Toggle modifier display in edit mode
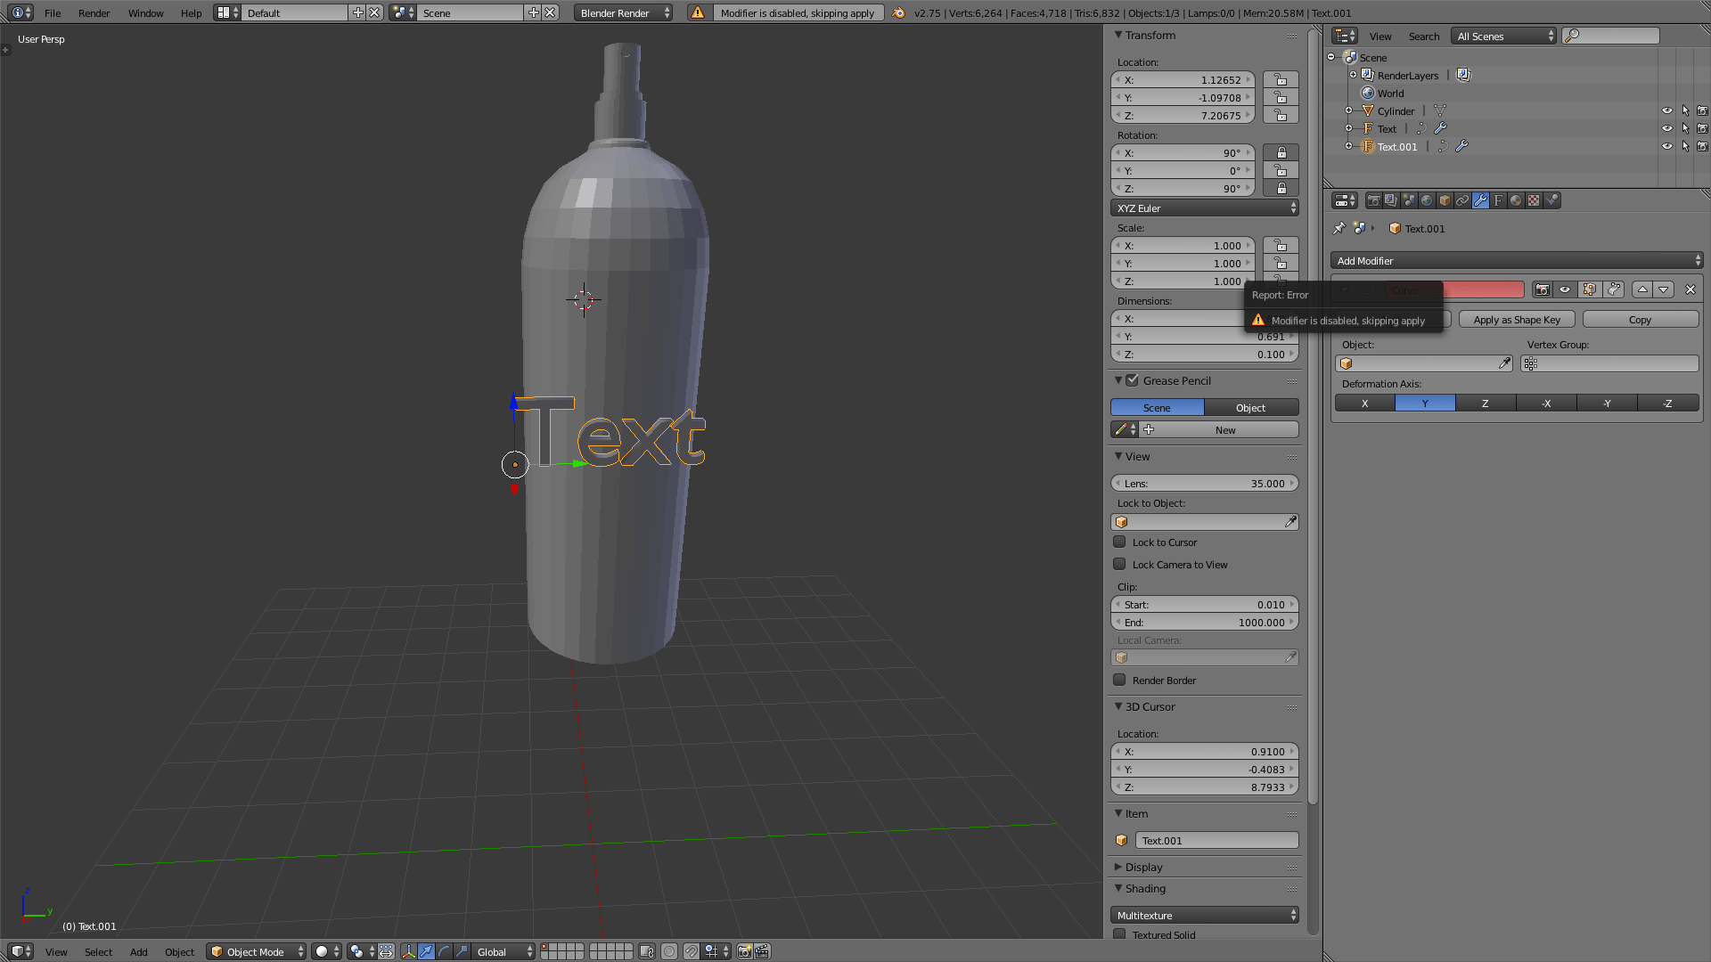The image size is (1711, 962). click(x=1589, y=289)
